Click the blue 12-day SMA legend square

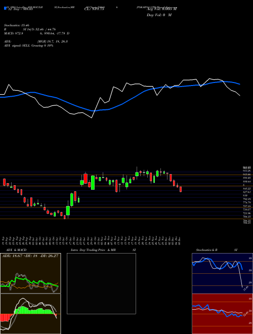click(5, 8)
